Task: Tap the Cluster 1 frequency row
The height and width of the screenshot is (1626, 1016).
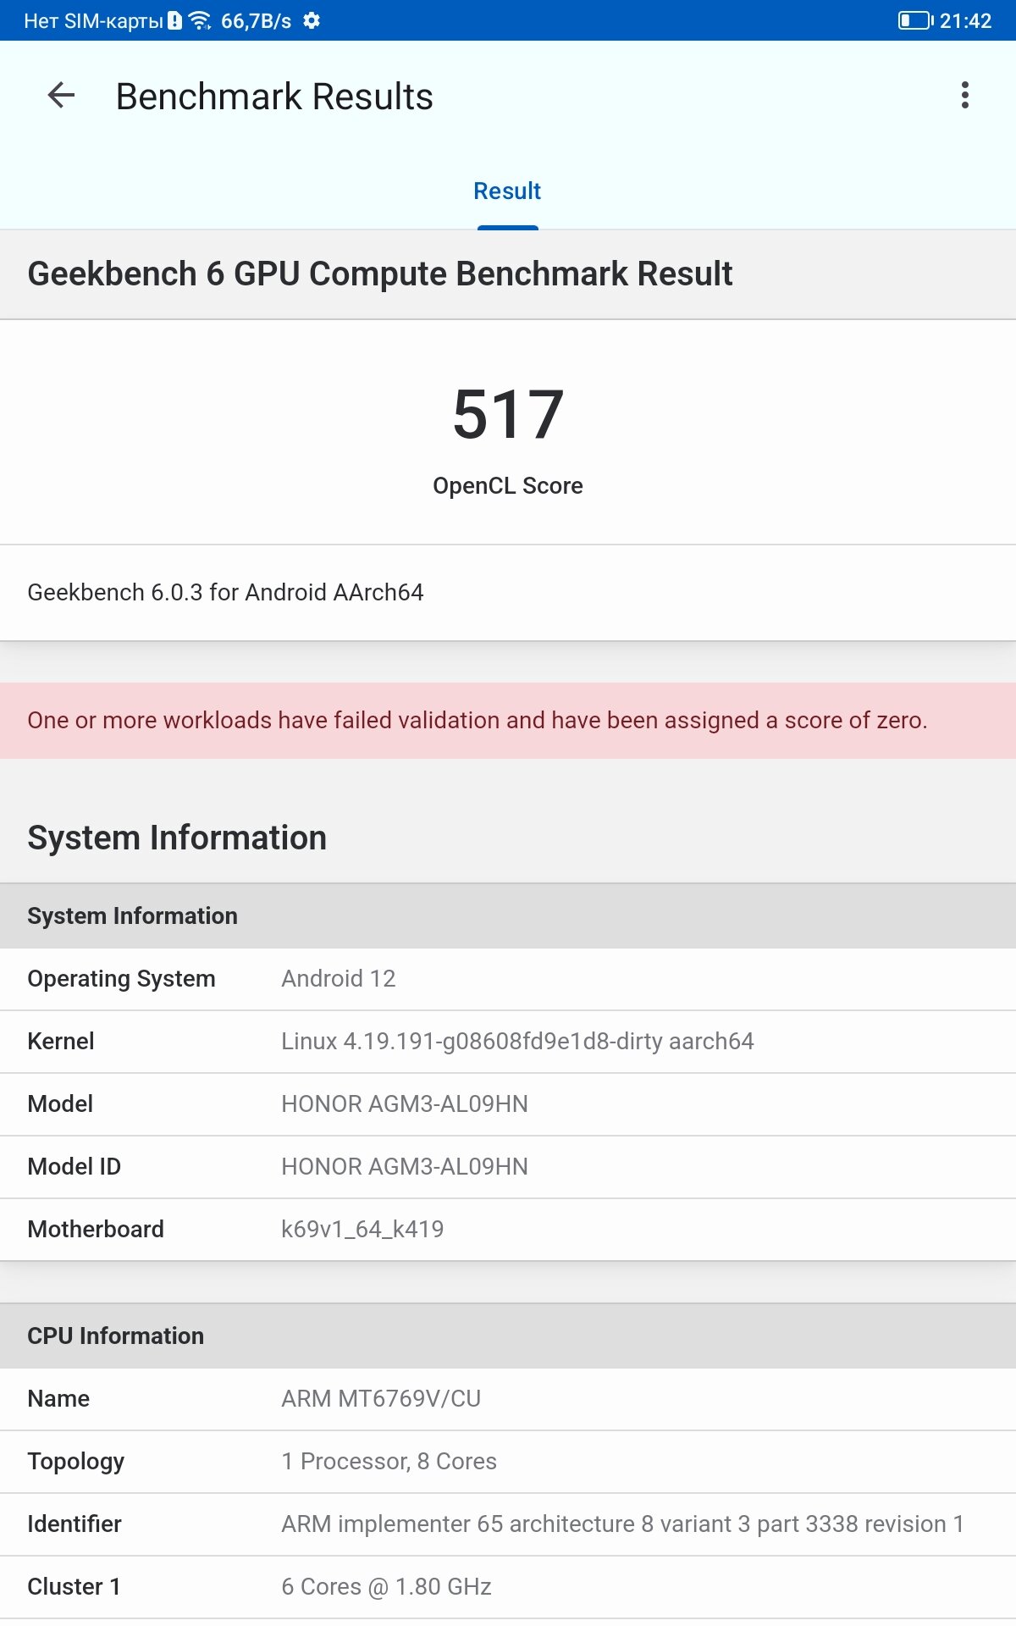Action: [508, 1587]
